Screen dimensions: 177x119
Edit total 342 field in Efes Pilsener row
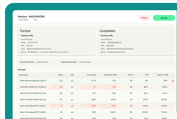108,87
